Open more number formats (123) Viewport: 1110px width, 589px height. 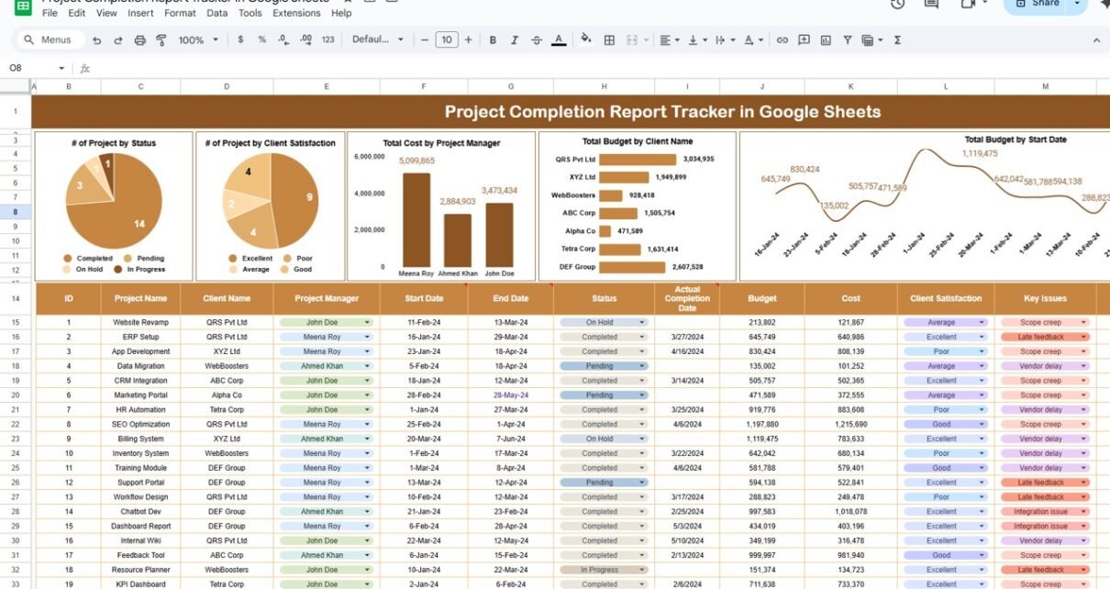(328, 40)
